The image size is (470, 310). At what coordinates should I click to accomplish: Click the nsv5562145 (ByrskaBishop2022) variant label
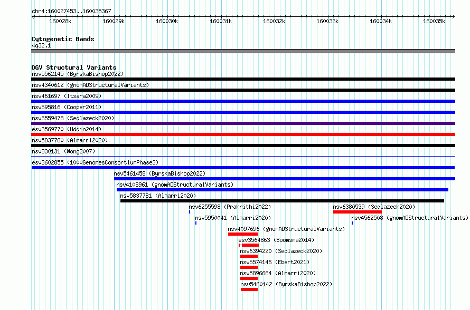78,74
